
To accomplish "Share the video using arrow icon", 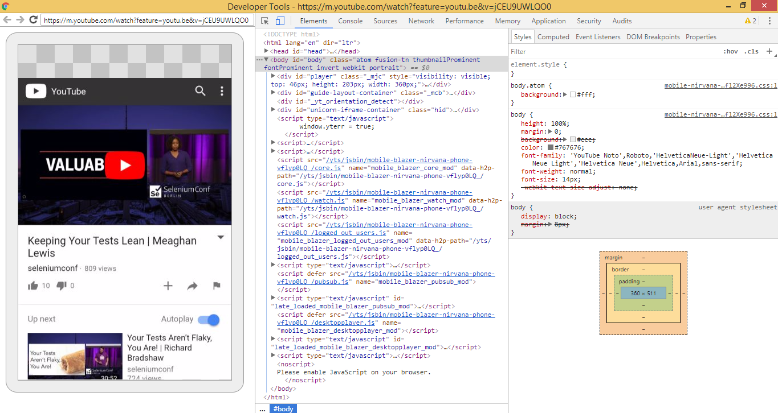I will pyautogui.click(x=192, y=286).
